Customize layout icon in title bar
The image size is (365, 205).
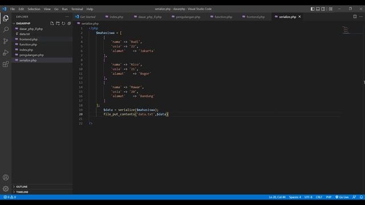[x=331, y=9]
